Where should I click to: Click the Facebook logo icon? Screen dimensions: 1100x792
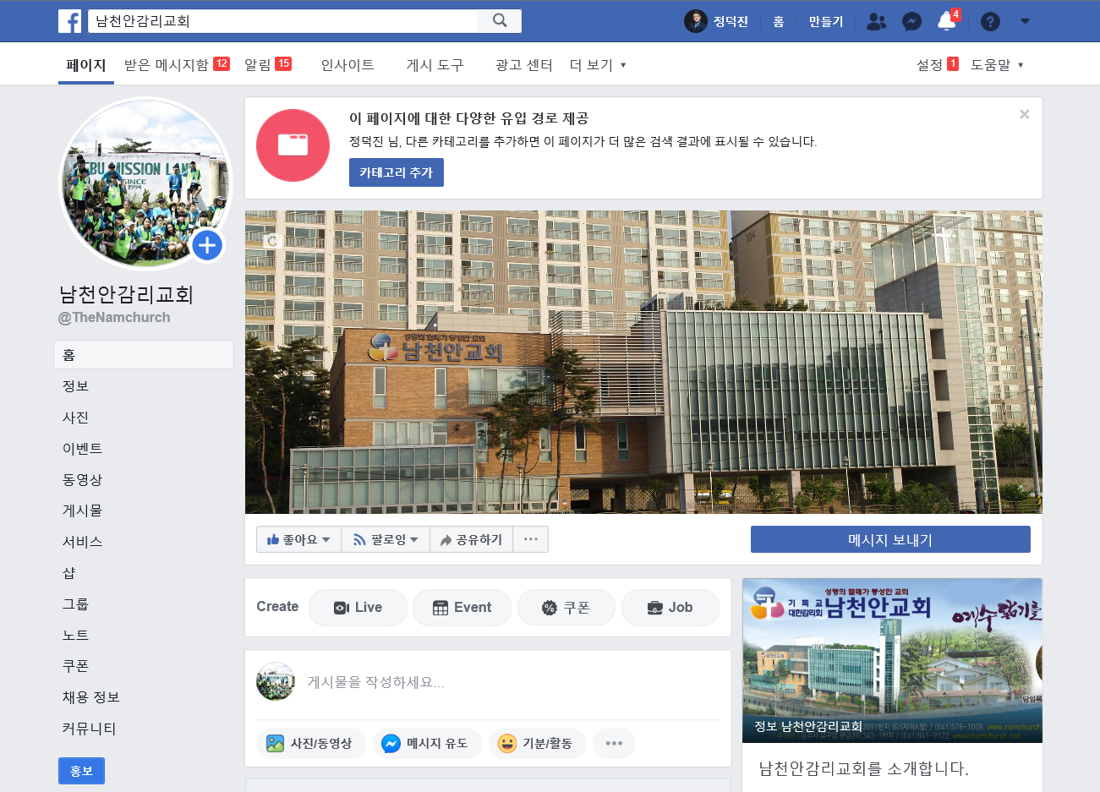pos(69,21)
